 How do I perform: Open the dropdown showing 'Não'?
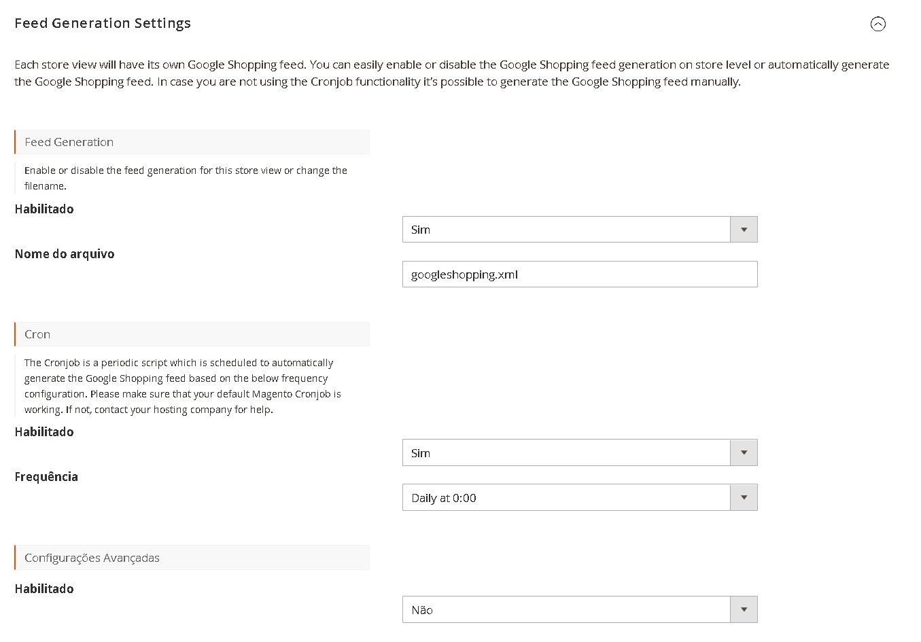[x=566, y=610]
